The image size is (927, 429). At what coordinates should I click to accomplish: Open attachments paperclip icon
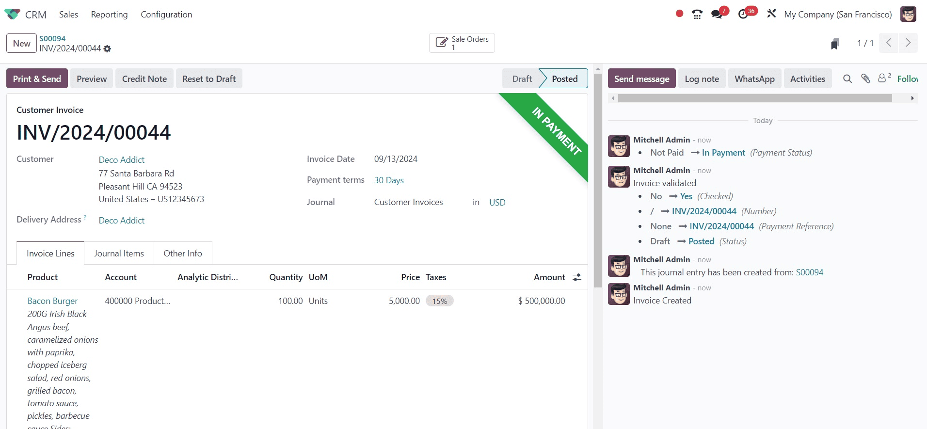click(x=865, y=79)
